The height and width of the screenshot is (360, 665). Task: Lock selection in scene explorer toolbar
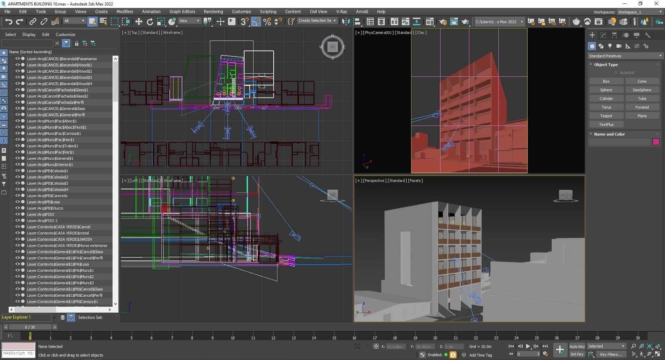click(76, 43)
